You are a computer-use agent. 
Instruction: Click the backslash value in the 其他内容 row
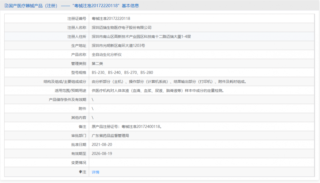tap(93, 118)
